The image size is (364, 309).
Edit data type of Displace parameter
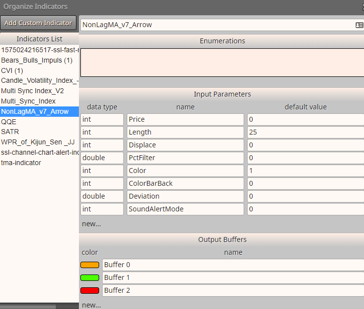coord(102,145)
